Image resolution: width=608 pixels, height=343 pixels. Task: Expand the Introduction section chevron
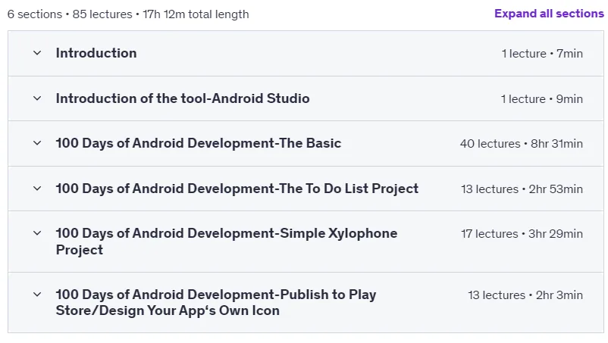tap(37, 53)
